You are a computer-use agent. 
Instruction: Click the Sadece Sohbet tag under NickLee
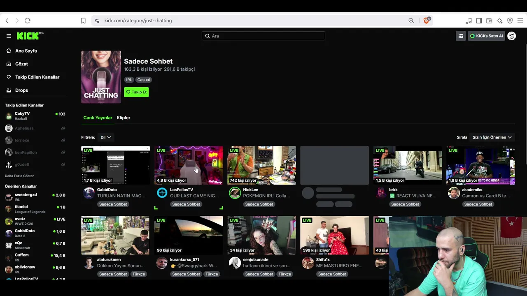259,204
